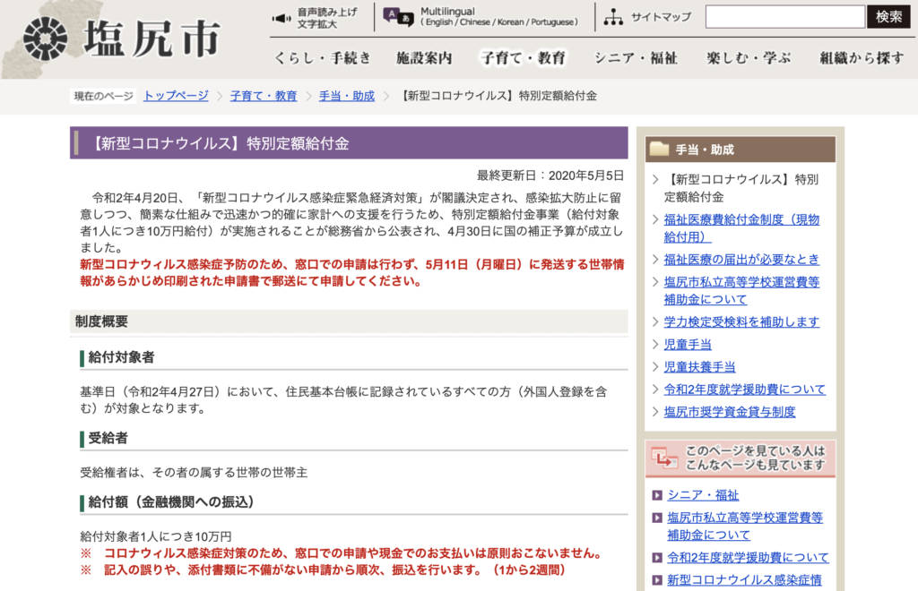Click chevron beside 学力検定受検料を補助します
Image resolution: width=918 pixels, height=591 pixels.
pos(655,321)
